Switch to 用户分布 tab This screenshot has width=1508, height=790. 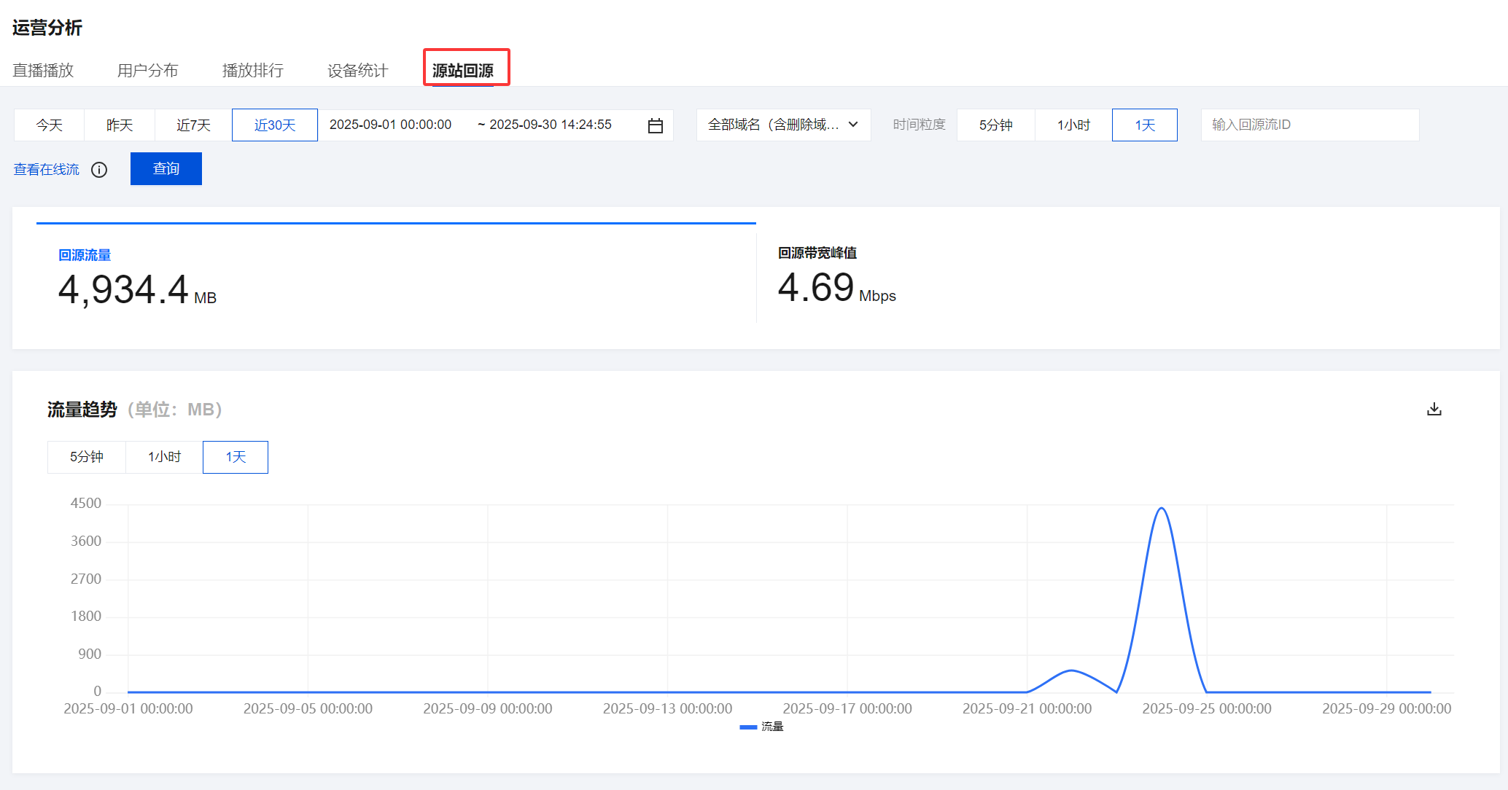pos(147,71)
